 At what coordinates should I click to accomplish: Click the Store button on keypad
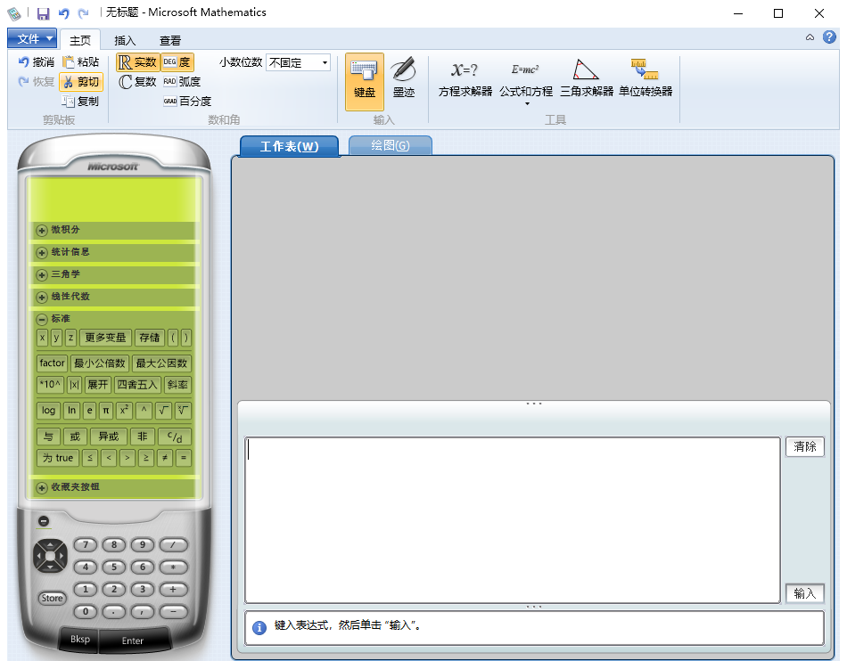pos(52,598)
